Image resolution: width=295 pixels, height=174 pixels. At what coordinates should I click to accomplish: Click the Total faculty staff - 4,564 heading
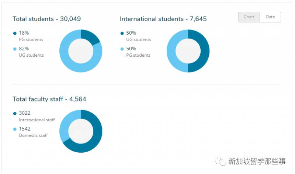(49, 99)
